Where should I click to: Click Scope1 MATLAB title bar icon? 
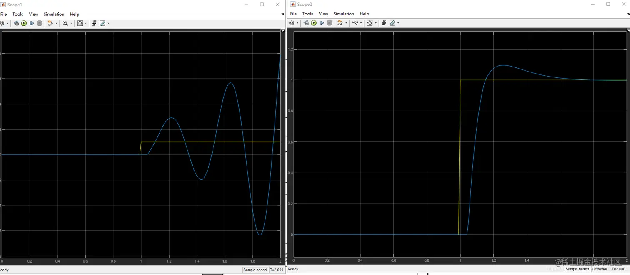pyautogui.click(x=3, y=5)
